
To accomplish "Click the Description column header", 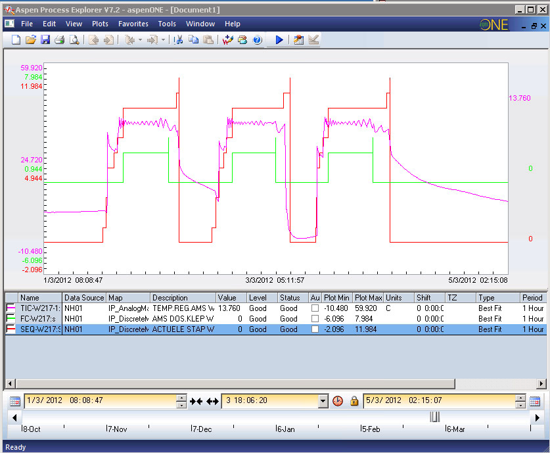I will point(183,298).
